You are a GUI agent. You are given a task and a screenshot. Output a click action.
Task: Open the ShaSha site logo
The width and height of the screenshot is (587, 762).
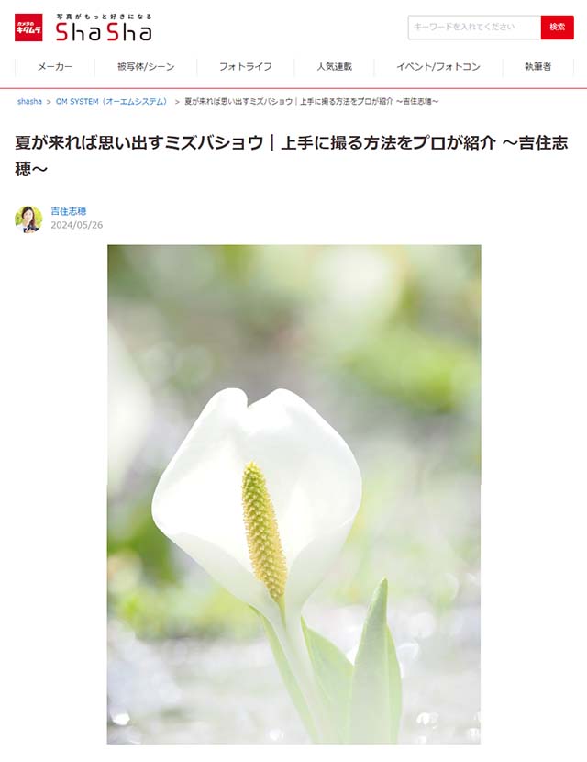(x=104, y=32)
